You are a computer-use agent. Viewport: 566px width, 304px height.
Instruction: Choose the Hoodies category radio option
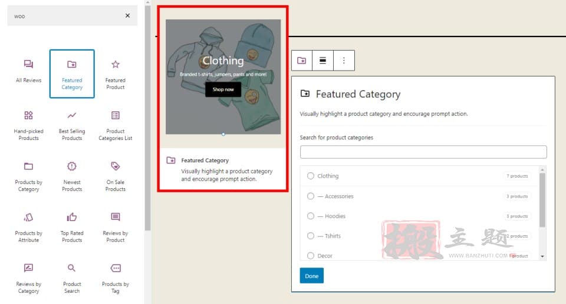pyautogui.click(x=311, y=216)
